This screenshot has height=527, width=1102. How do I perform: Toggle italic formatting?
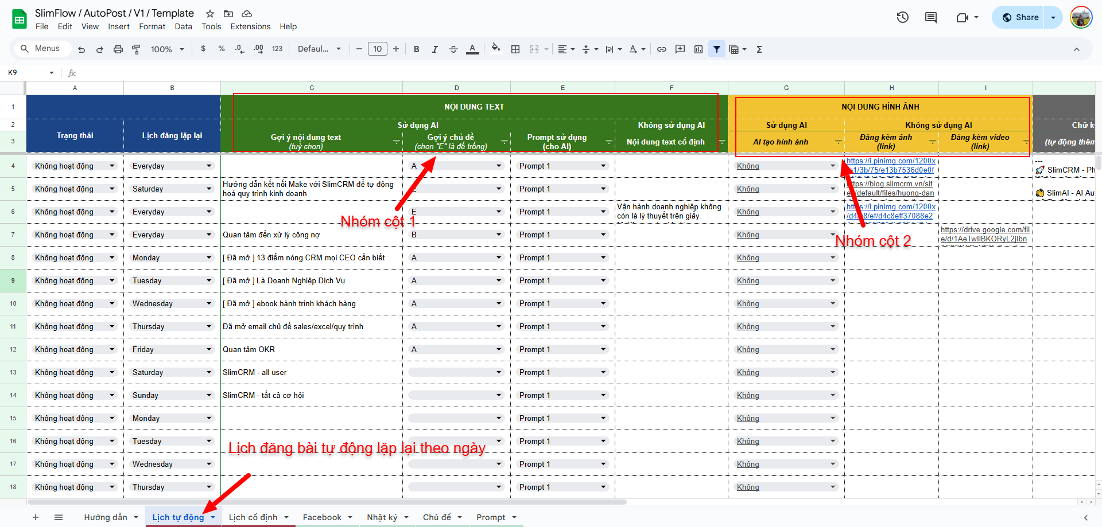(x=434, y=49)
